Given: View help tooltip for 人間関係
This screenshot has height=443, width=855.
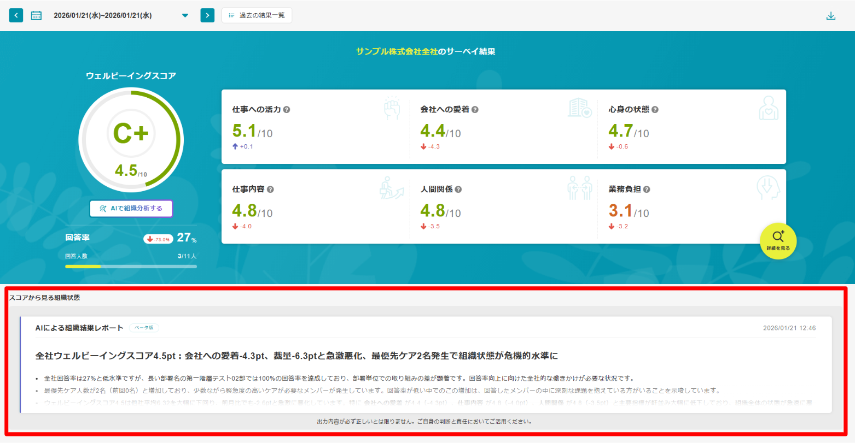Looking at the screenshot, I should coord(459,189).
